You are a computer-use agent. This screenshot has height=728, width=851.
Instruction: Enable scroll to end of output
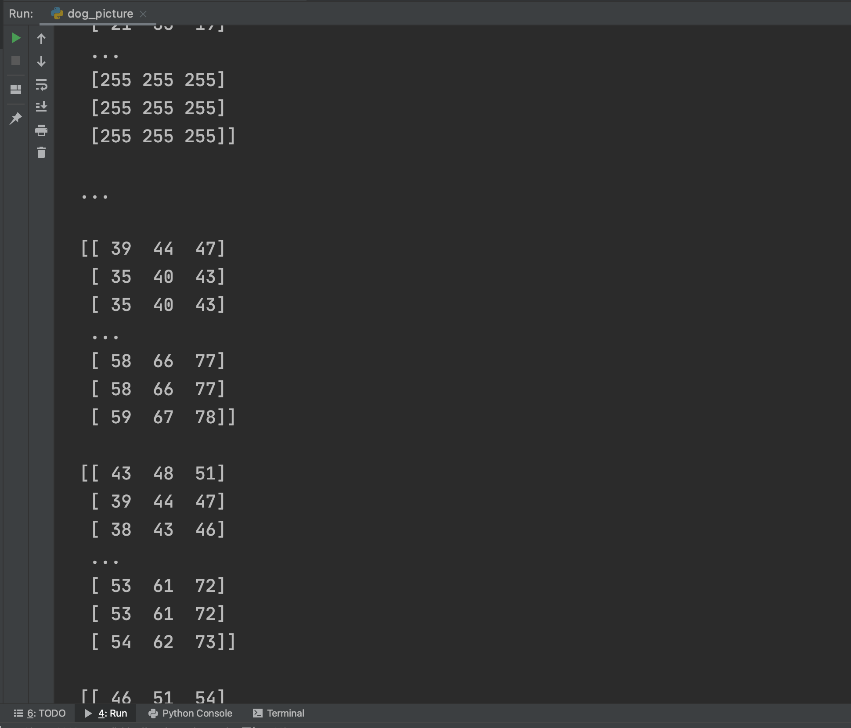point(41,107)
